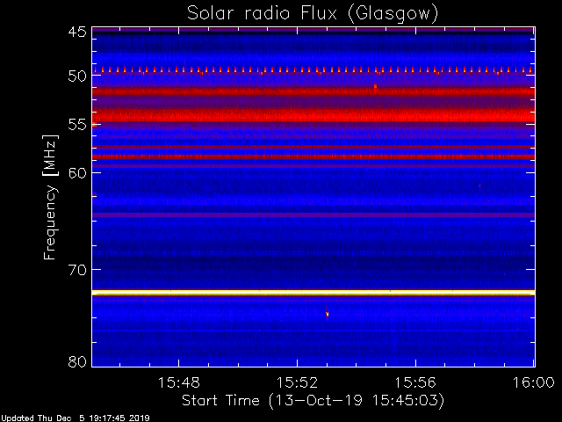Click the 70 MHz frequency tick label
The height and width of the screenshot is (422, 562).
click(x=77, y=270)
